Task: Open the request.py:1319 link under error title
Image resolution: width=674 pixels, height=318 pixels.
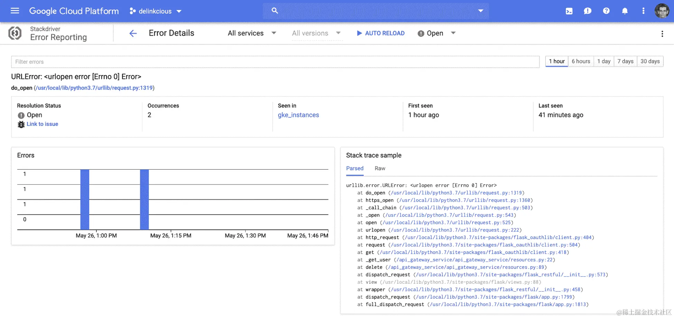Action: pyautogui.click(x=94, y=88)
